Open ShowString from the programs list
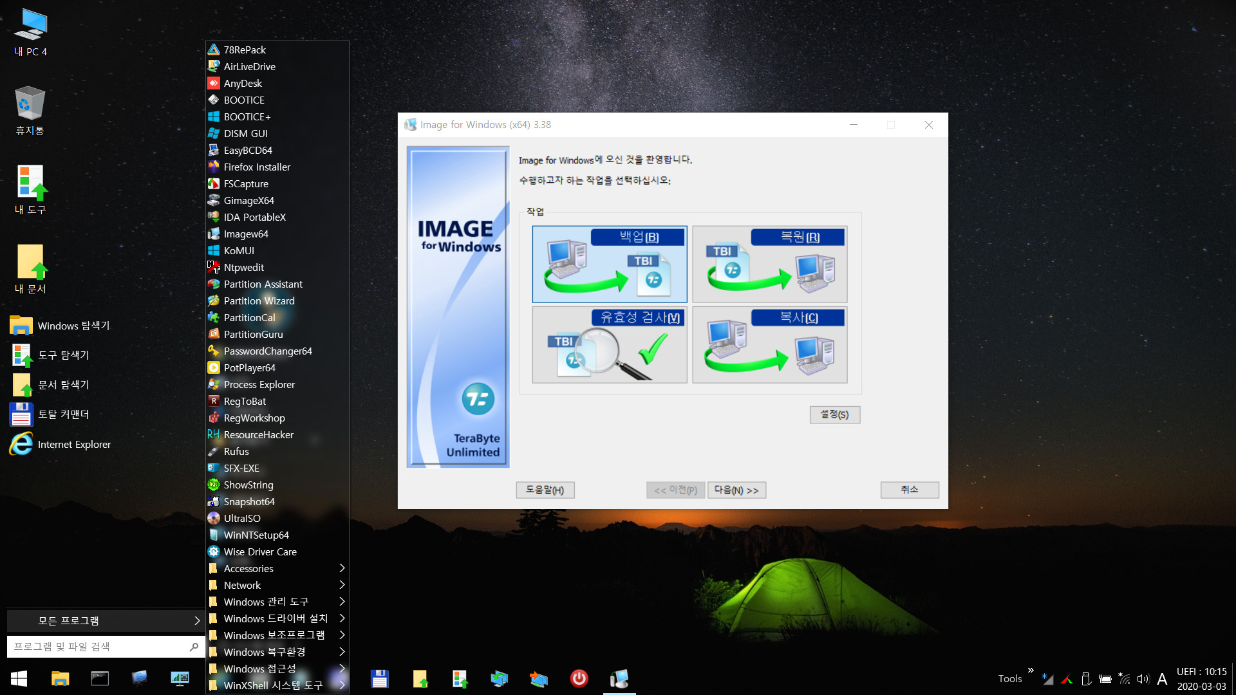The height and width of the screenshot is (695, 1236). pos(277,485)
